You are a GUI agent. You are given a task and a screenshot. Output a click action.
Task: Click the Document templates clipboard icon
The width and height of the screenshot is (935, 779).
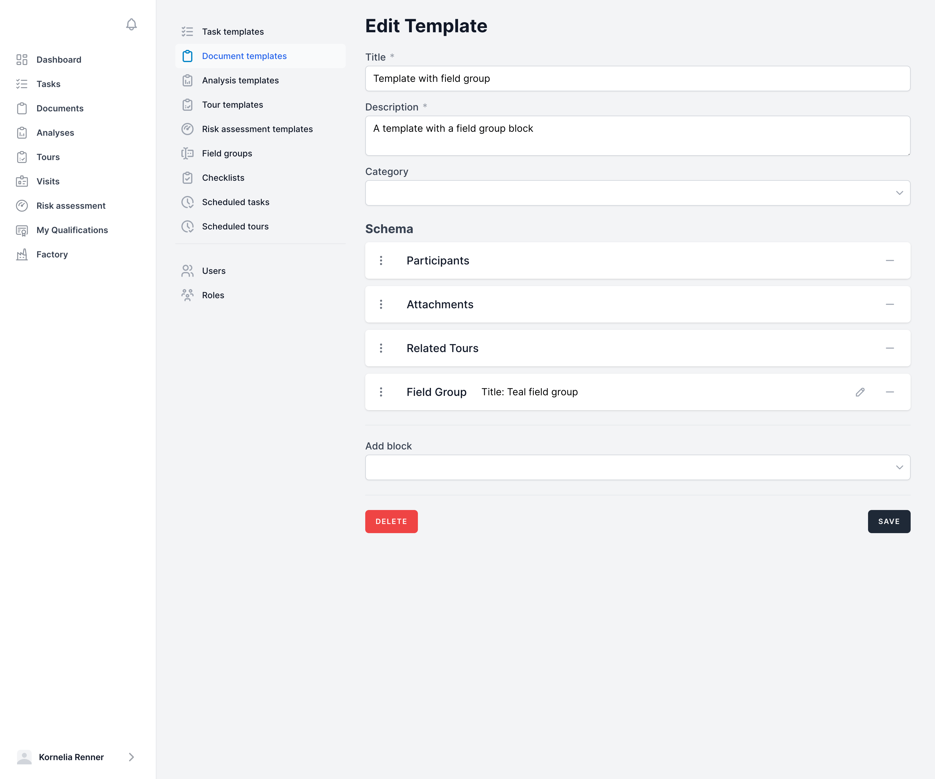187,56
